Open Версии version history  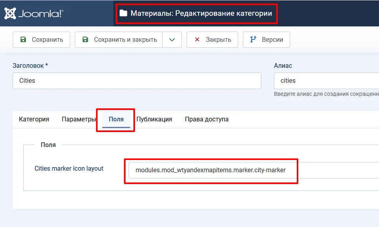pos(266,40)
